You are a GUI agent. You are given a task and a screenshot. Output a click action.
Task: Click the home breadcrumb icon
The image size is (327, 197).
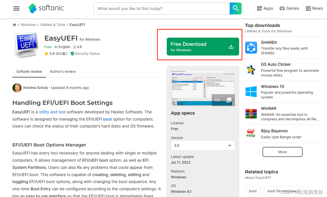14,25
